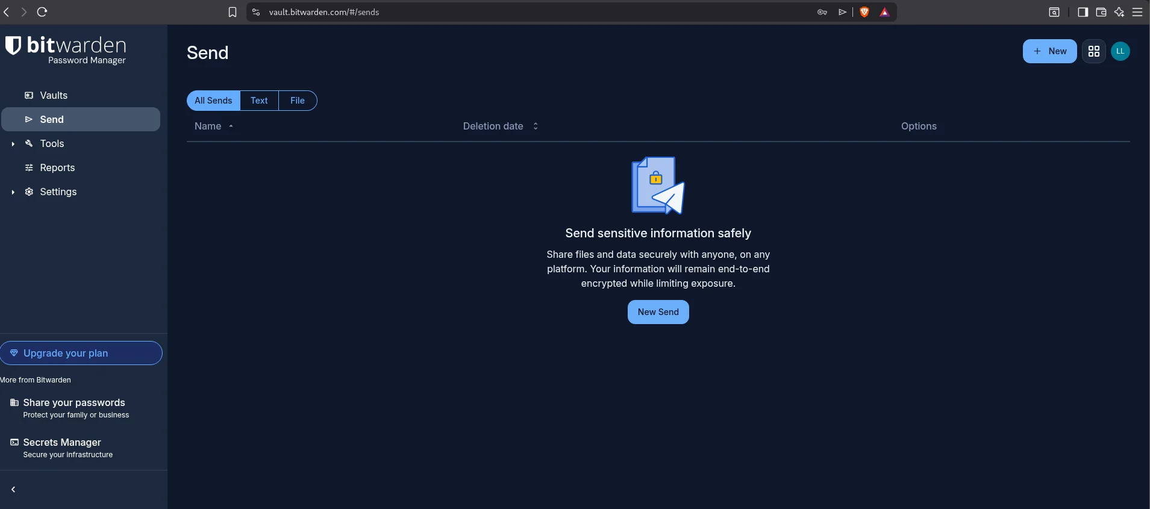Open the LL account avatar menu
Image resolution: width=1150 pixels, height=509 pixels.
(x=1120, y=51)
